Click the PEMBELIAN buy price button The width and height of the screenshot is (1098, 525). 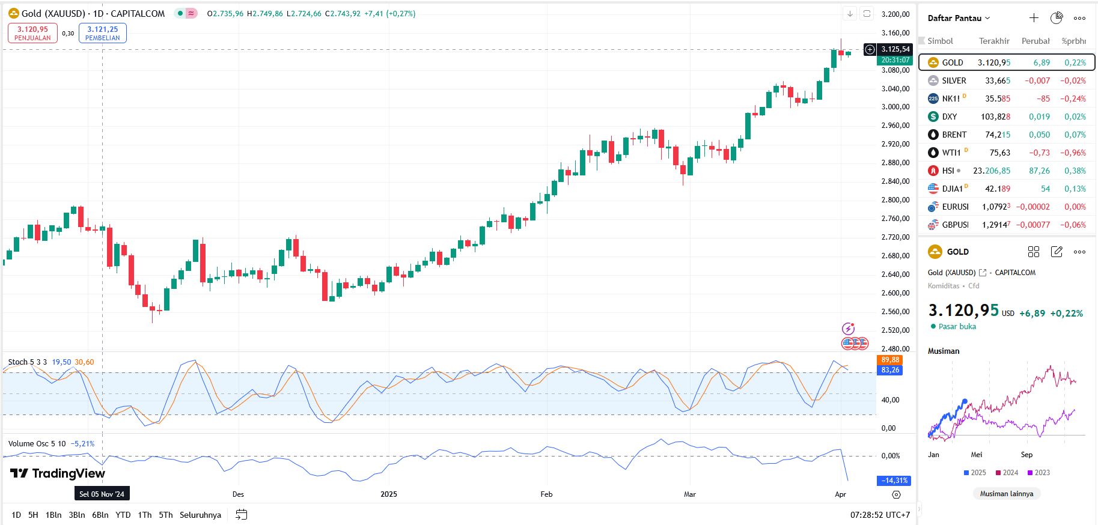(x=103, y=33)
